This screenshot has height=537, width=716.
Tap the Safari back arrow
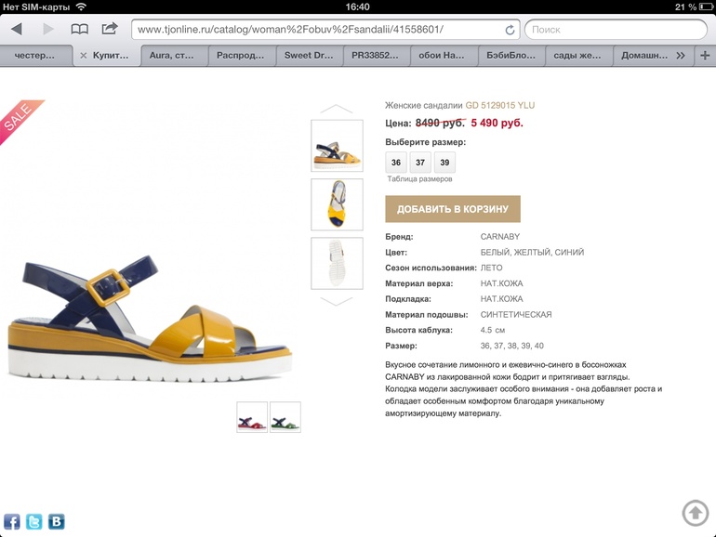[17, 29]
